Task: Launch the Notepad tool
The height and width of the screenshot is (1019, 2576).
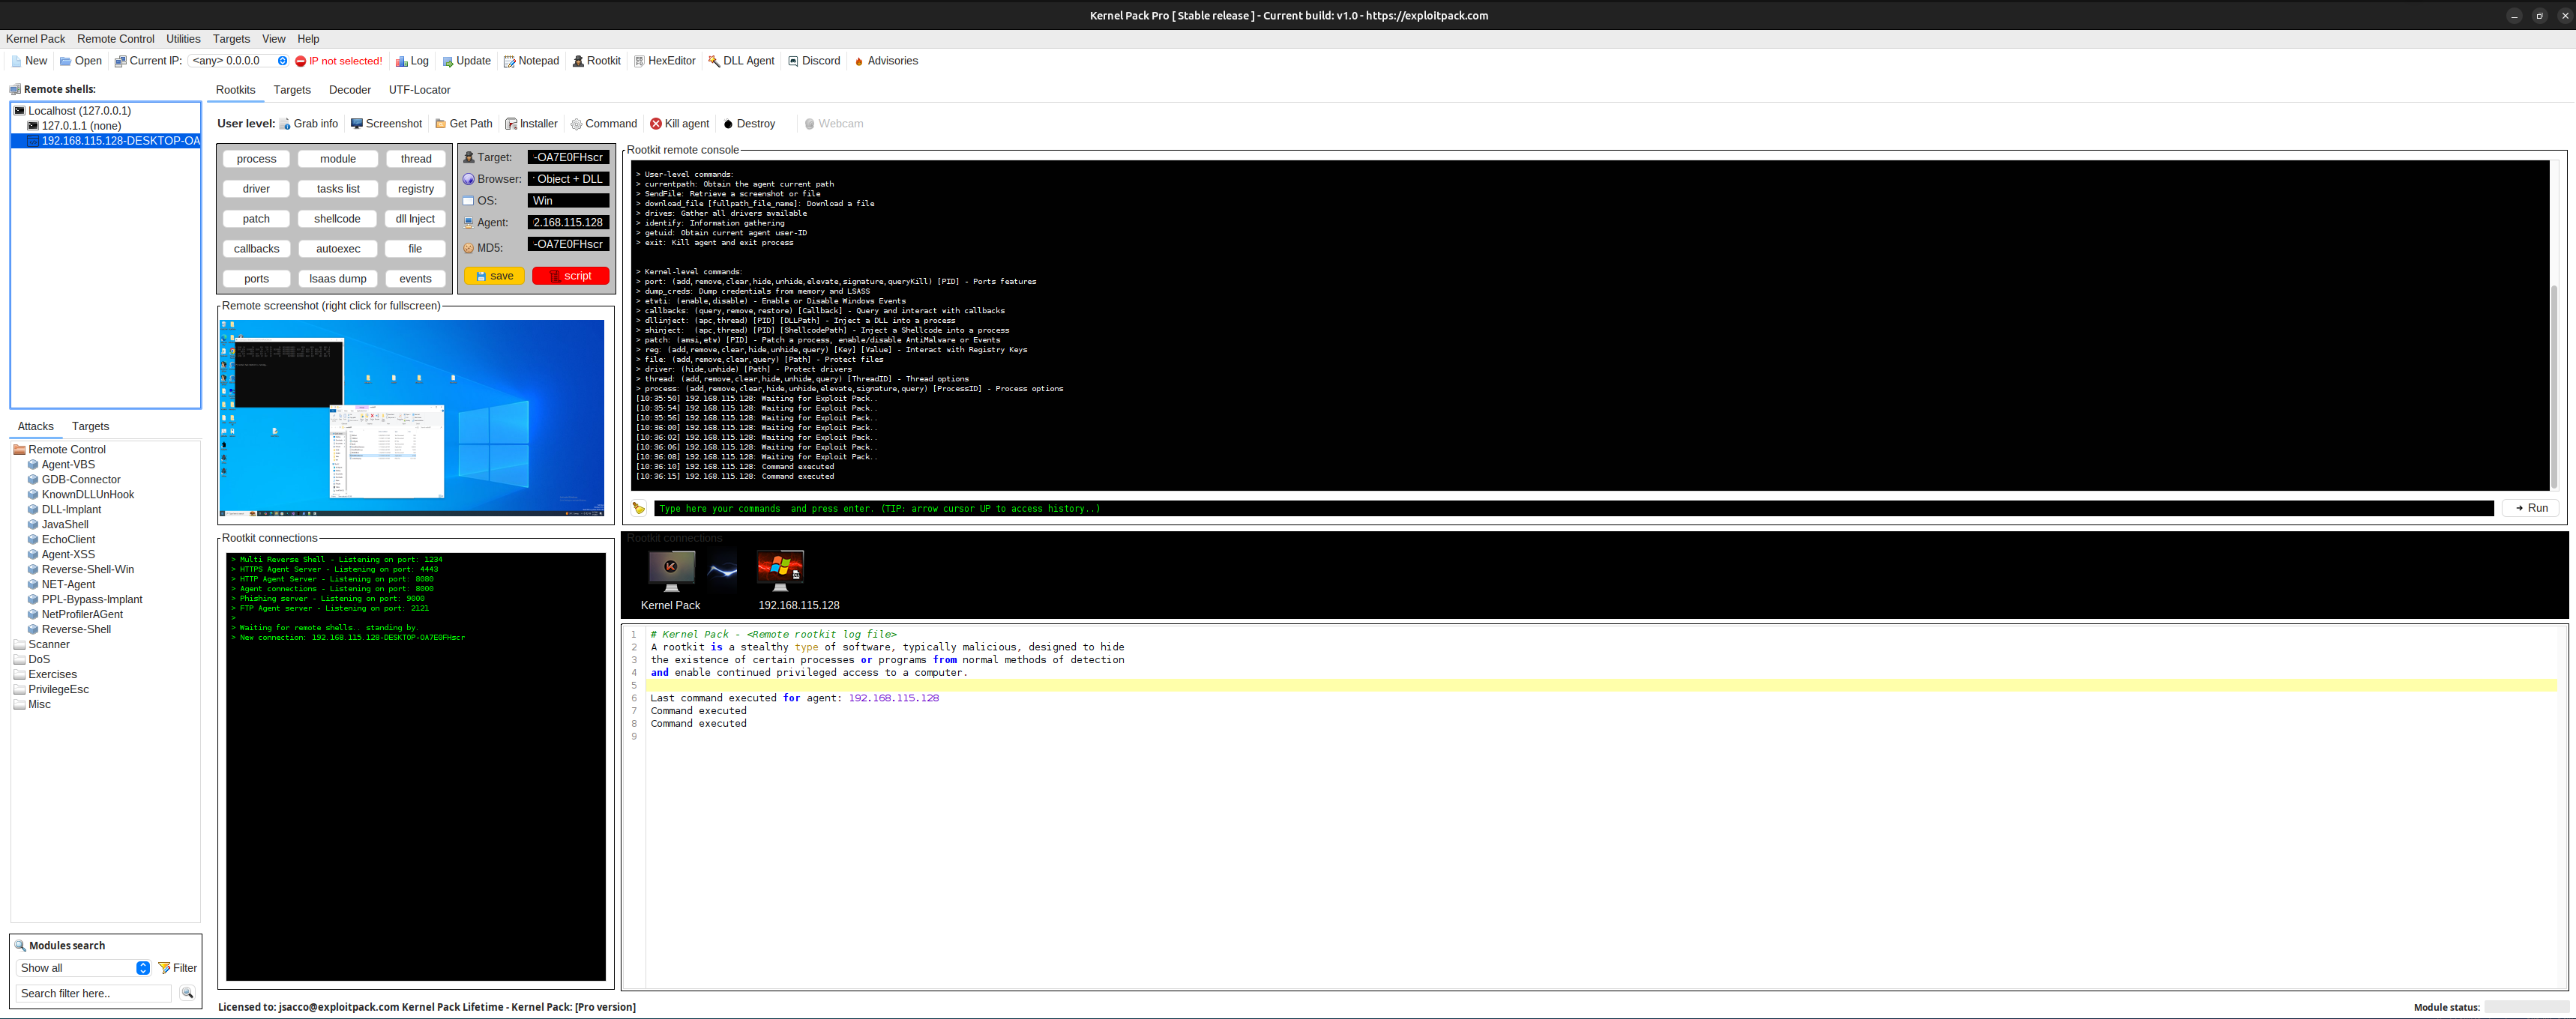Action: [531, 61]
